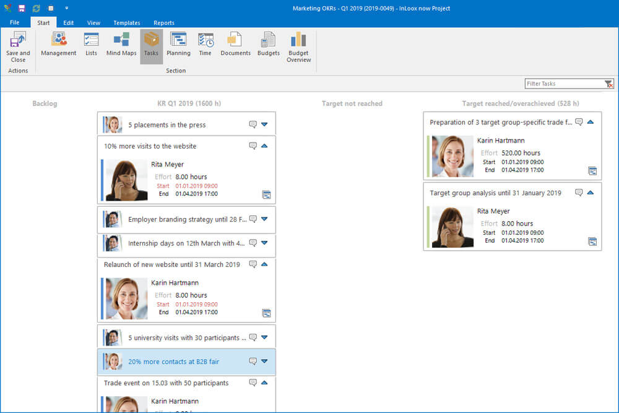Open the Documents section
619x413 pixels.
coord(235,44)
